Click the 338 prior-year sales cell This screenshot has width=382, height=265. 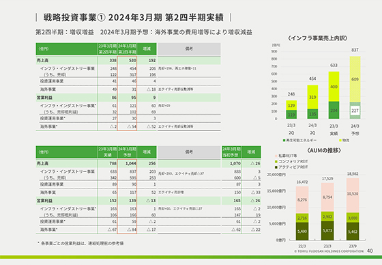click(113, 61)
